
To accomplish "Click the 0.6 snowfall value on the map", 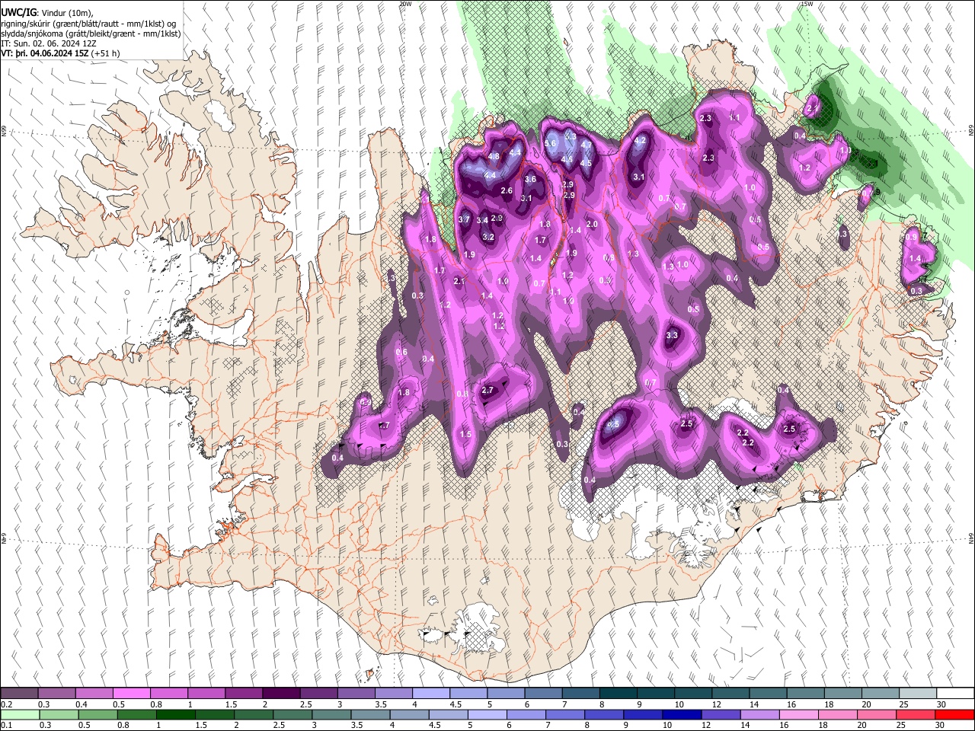I will (x=402, y=353).
